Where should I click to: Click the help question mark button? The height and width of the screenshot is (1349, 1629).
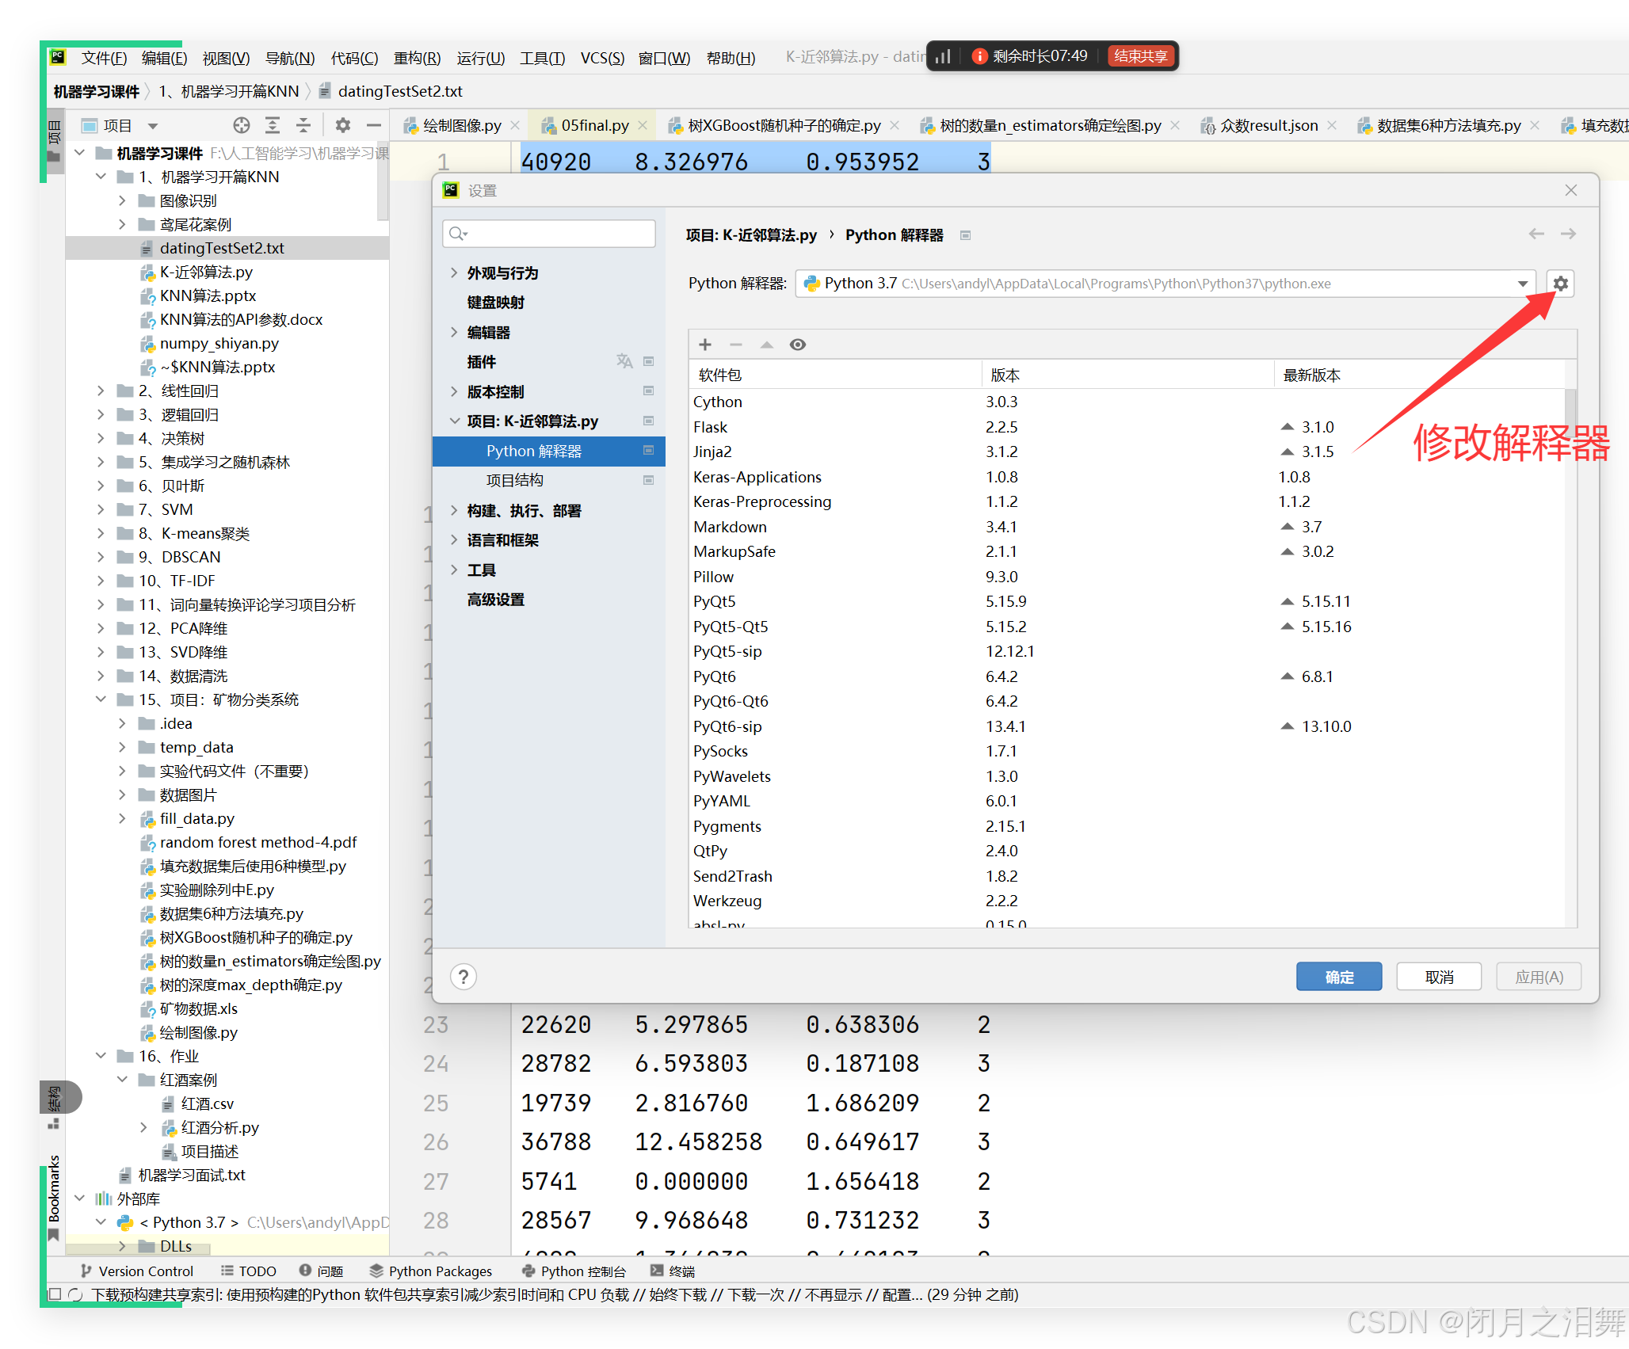tap(464, 977)
